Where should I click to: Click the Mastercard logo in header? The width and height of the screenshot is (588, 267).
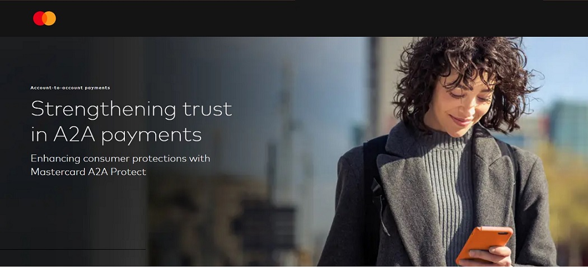click(x=44, y=18)
